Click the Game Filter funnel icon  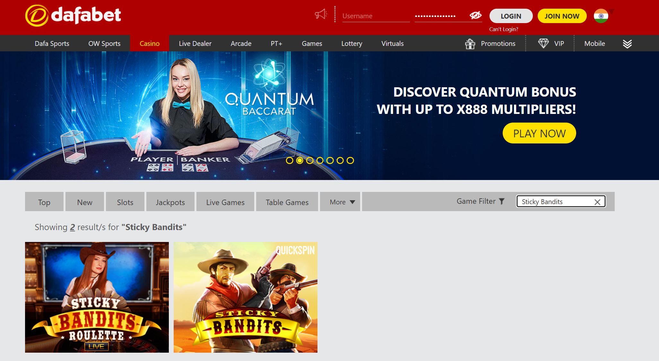click(502, 201)
